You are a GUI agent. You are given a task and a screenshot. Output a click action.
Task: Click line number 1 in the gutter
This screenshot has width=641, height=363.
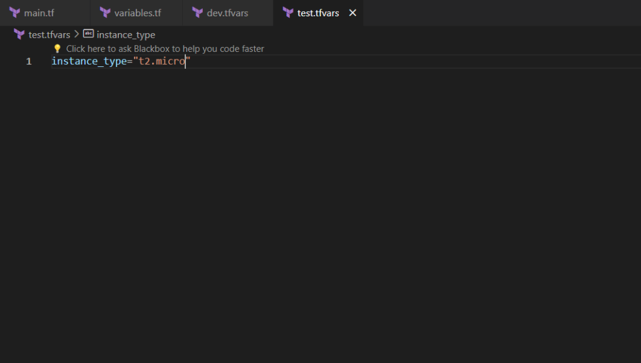[x=28, y=61]
